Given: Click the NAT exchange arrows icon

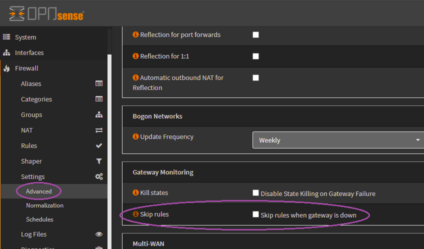Looking at the screenshot, I should [99, 130].
